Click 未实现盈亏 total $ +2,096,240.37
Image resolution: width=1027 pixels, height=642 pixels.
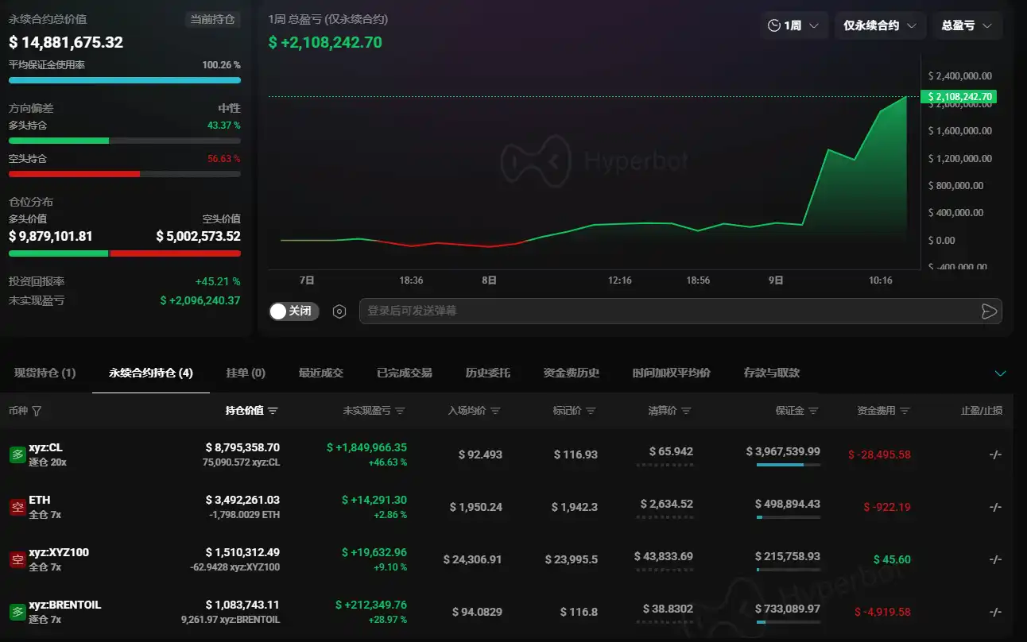(200, 300)
